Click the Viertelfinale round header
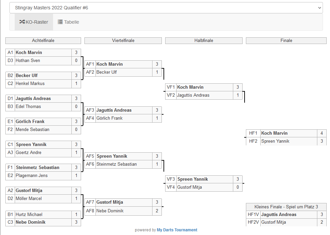 tap(123, 41)
